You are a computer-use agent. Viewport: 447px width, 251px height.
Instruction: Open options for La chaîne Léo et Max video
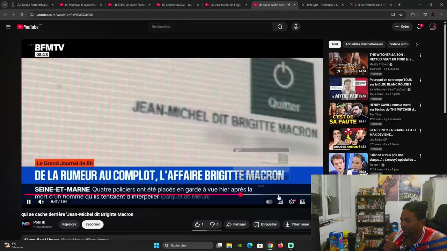pyautogui.click(x=420, y=131)
